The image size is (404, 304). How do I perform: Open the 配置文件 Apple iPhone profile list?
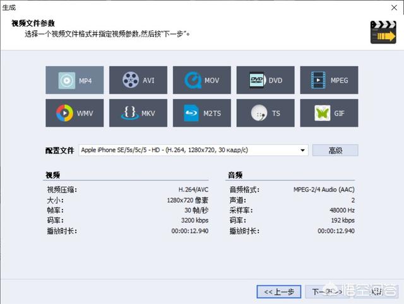188,150
